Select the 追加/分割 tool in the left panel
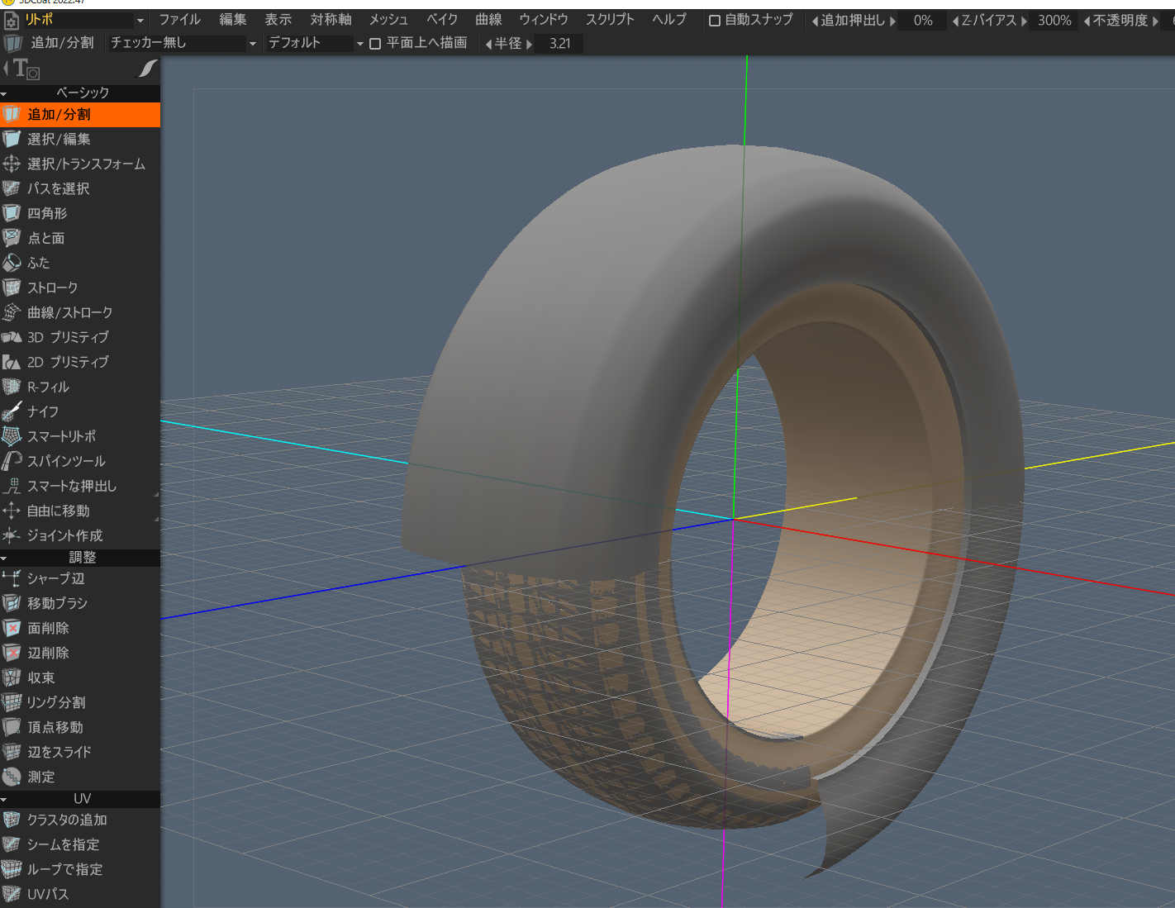Viewport: 1175px width, 908px height. pos(80,114)
